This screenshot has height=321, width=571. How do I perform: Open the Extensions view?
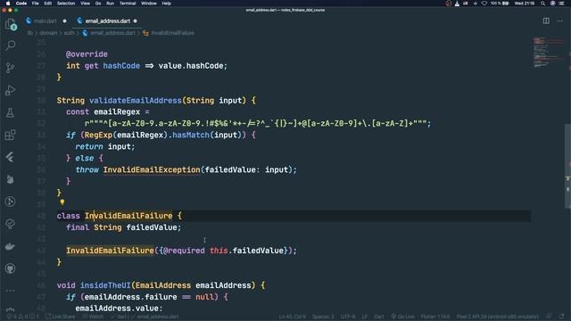(11, 135)
